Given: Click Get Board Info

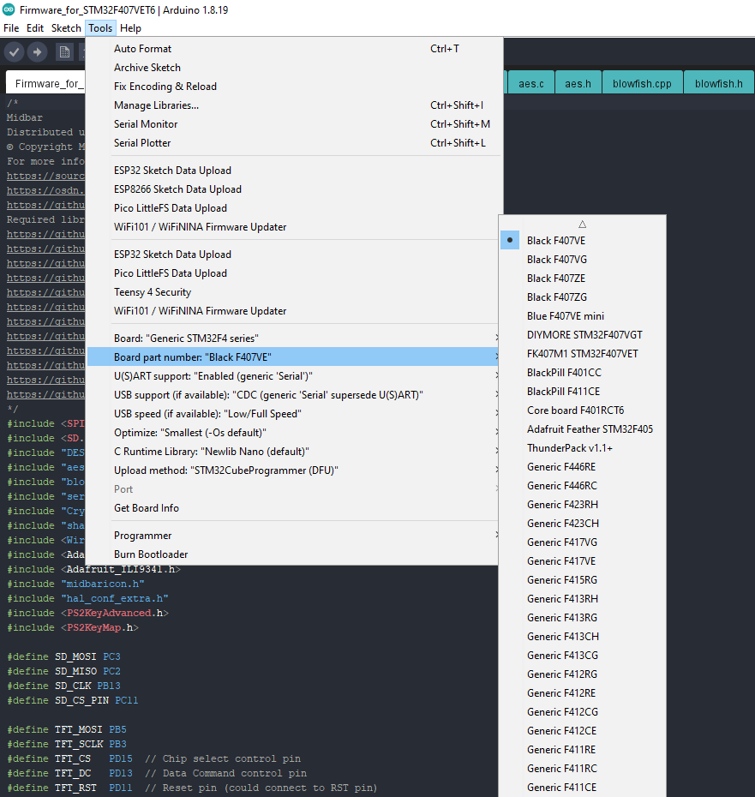Looking at the screenshot, I should [x=150, y=507].
